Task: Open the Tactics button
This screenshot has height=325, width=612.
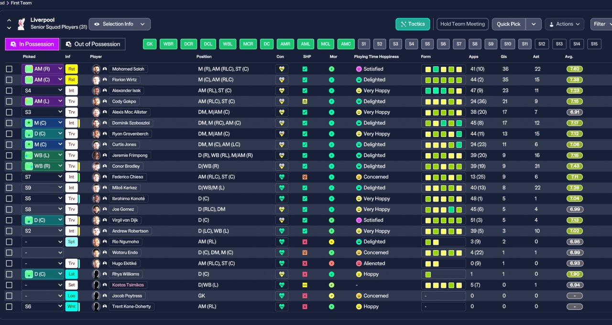Action: (x=413, y=24)
